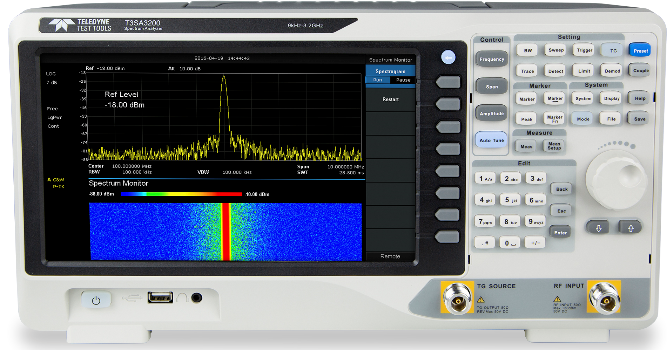667x350 pixels.
Task: Tap keypad digit 9 wxyz
Action: pos(535,222)
